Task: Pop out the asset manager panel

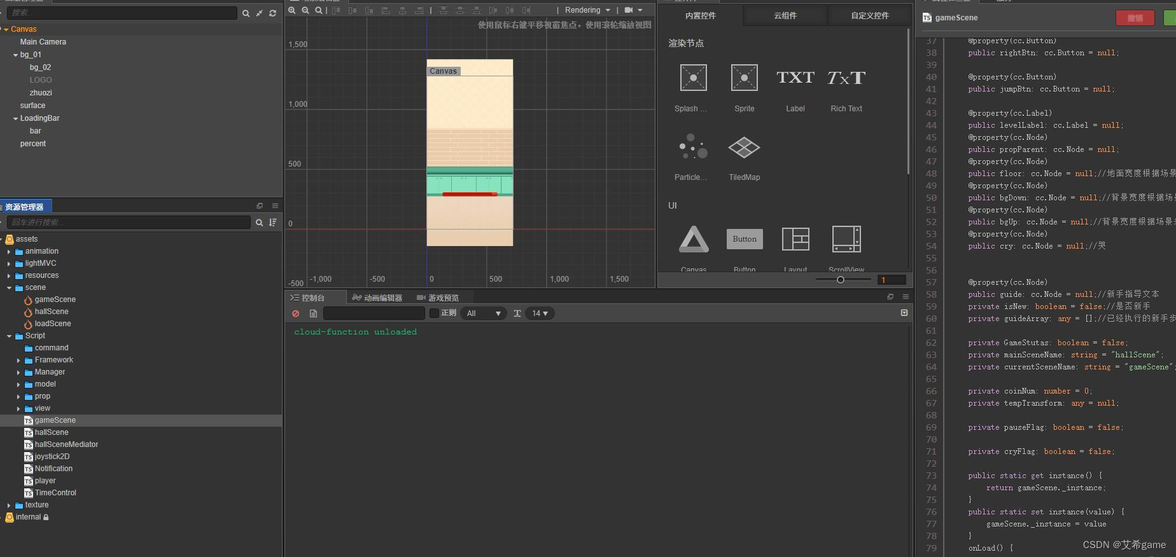Action: coord(260,206)
